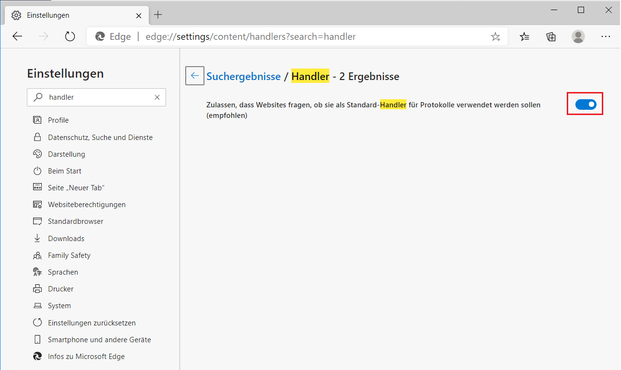Screen dimensions: 621x370
Task: Open the Suchergebnisse breadcrumb link
Action: (243, 76)
